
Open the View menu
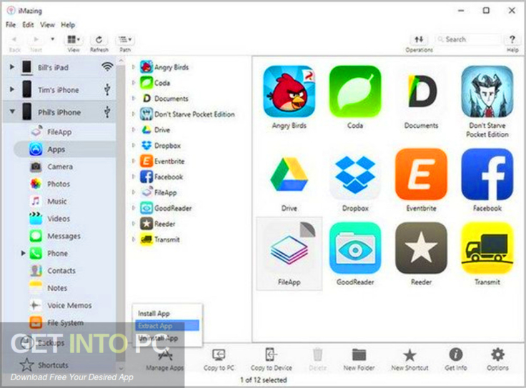tap(47, 25)
